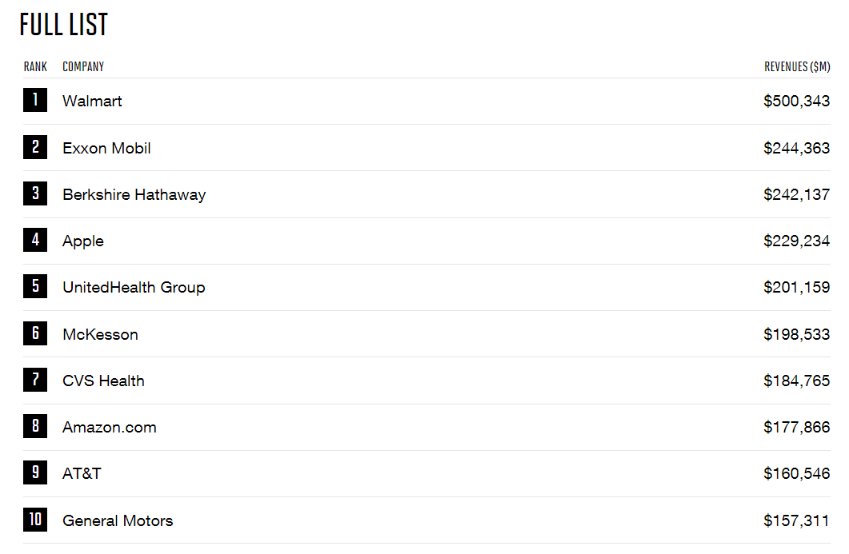The image size is (849, 554).
Task: Click the rank 9 badge icon
Action: click(35, 473)
